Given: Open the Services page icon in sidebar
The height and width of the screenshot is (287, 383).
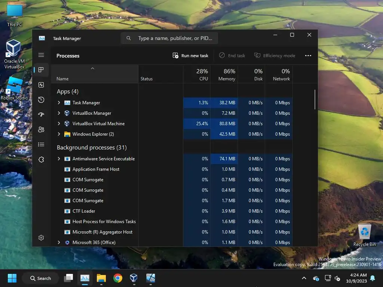Looking at the screenshot, I should [x=41, y=159].
